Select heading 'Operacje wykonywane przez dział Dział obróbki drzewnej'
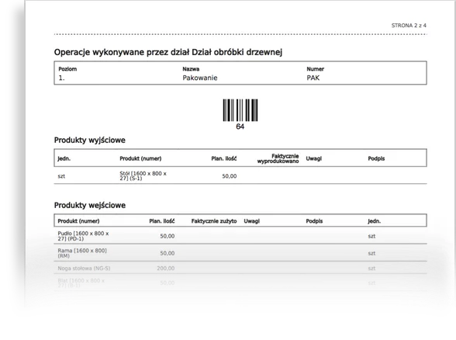Image resolution: width=456 pixels, height=340 pixels. 168,53
